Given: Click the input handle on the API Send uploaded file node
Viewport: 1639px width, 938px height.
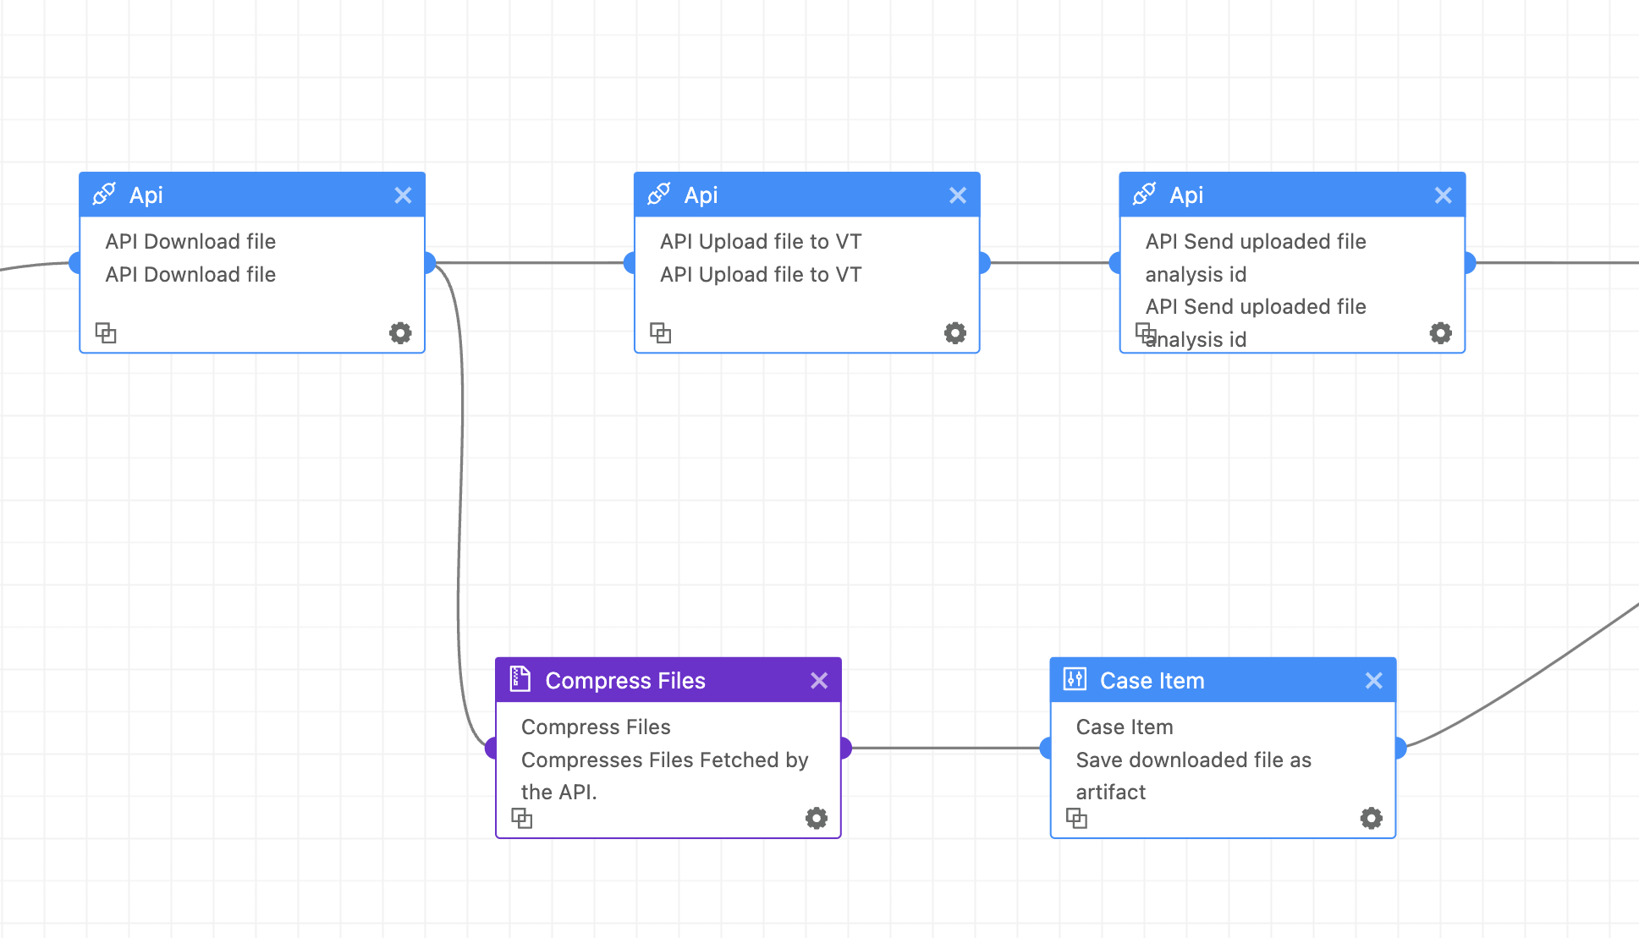Looking at the screenshot, I should [x=1115, y=262].
